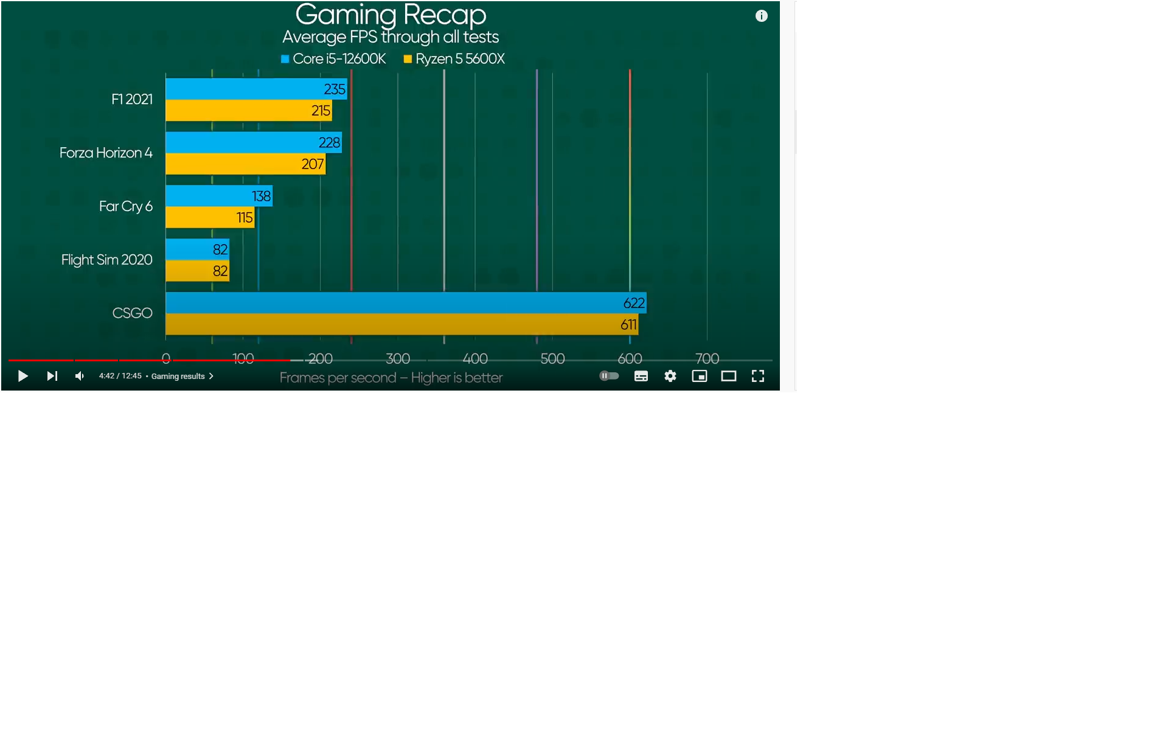Click the Gaming Recap title
The width and height of the screenshot is (1168, 730).
[391, 15]
